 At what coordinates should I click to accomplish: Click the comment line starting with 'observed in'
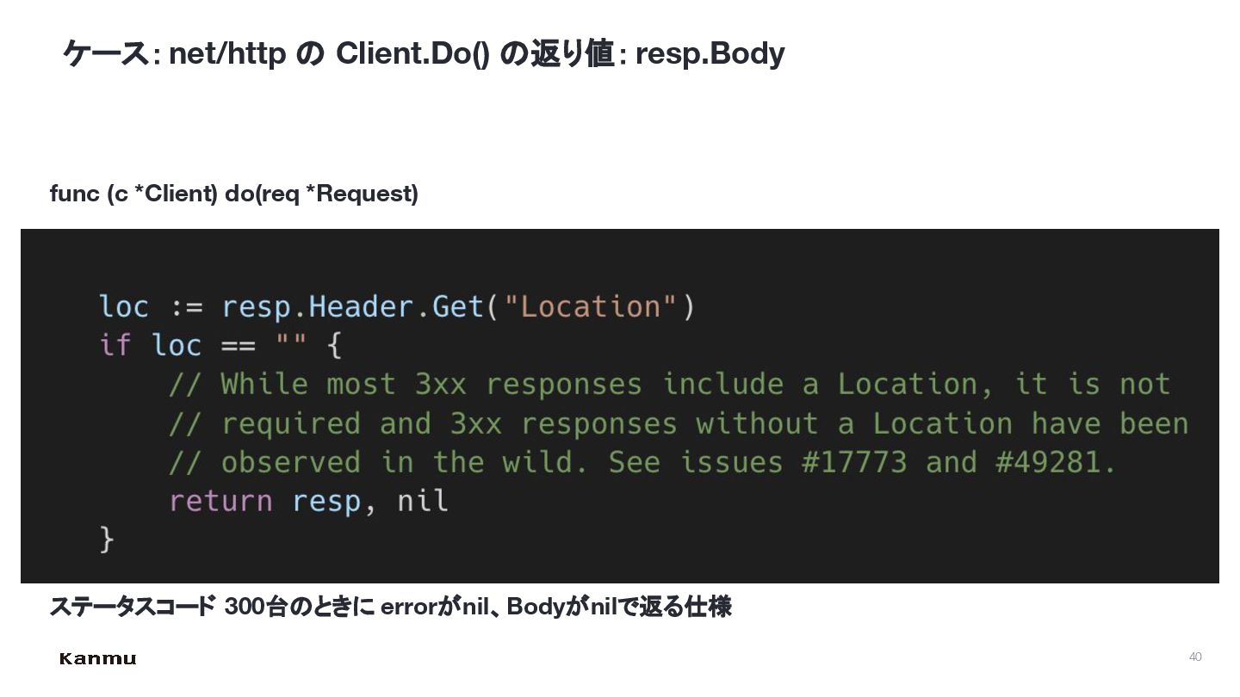[643, 462]
